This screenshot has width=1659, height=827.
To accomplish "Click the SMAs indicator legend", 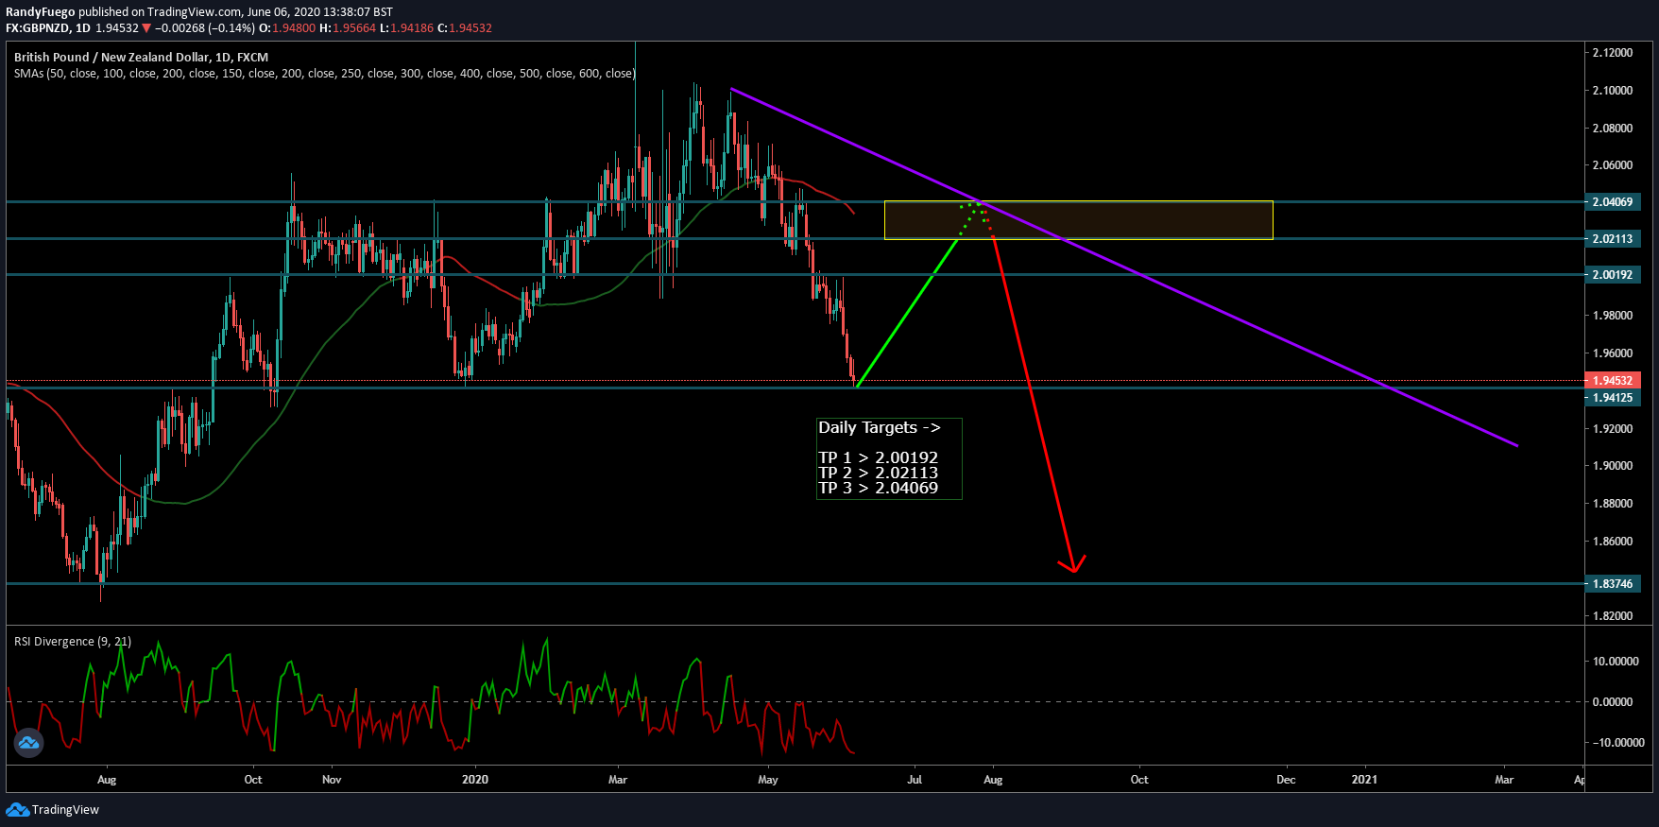I will click(x=324, y=74).
